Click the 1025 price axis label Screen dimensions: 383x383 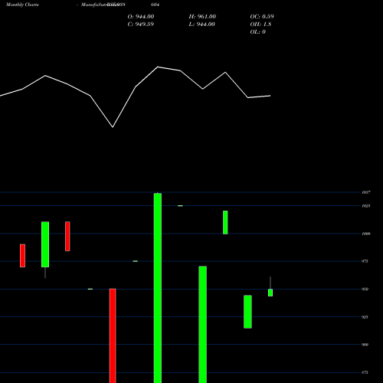(366, 206)
